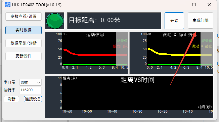Open the 参数查看/设置 page
Screen dimensions: 219x122
coord(24,16)
